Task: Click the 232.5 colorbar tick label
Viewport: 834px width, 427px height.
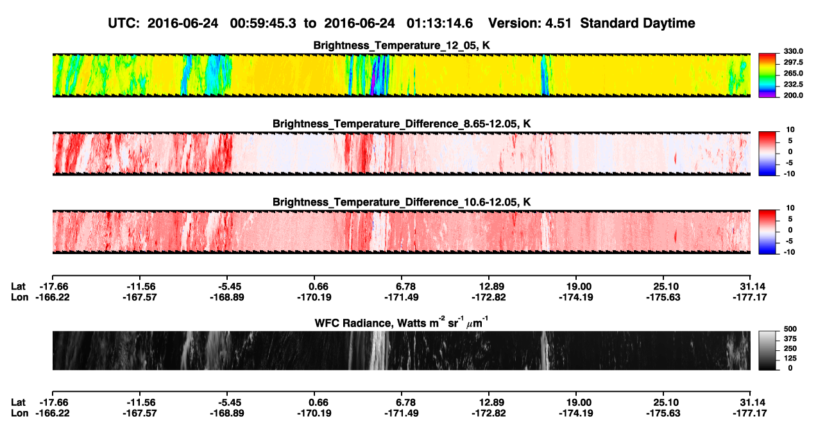Action: (792, 84)
